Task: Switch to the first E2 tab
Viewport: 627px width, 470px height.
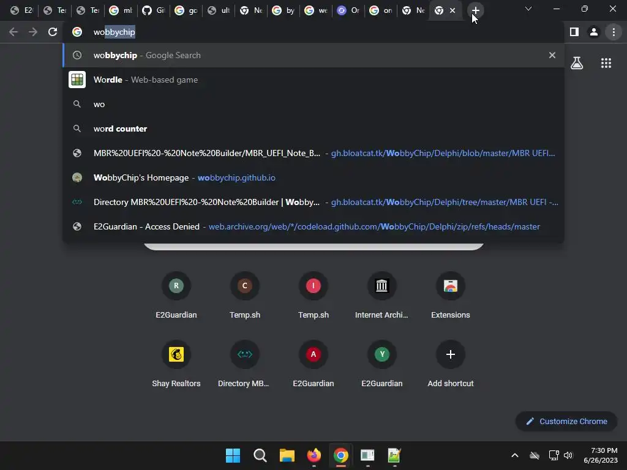Action: [21, 10]
